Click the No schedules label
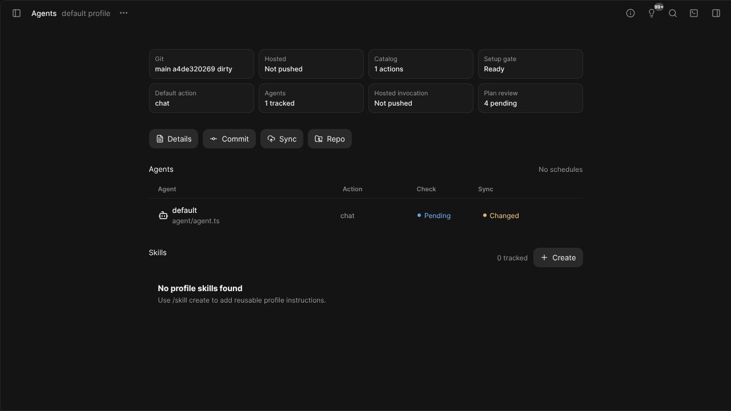Screen dimensions: 731x411 (560, 170)
